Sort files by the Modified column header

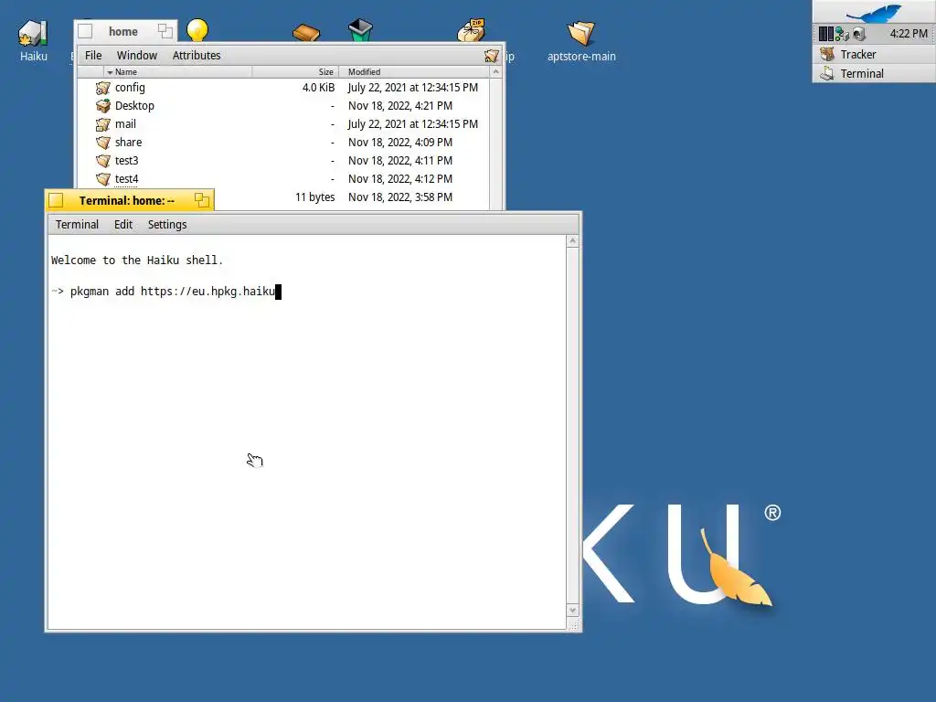coord(414,71)
